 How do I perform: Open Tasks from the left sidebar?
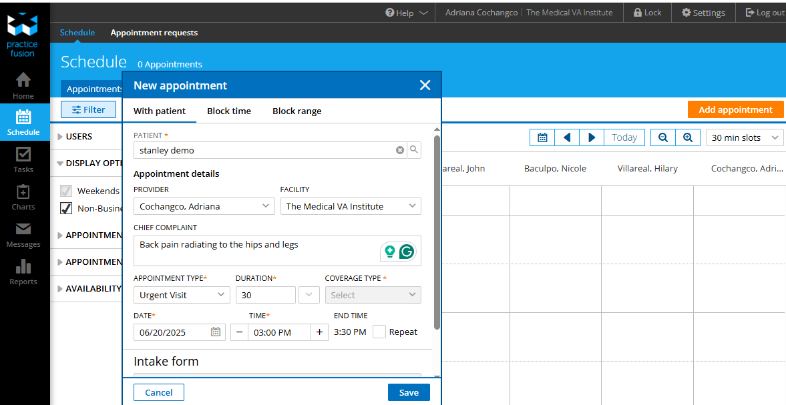pos(23,159)
